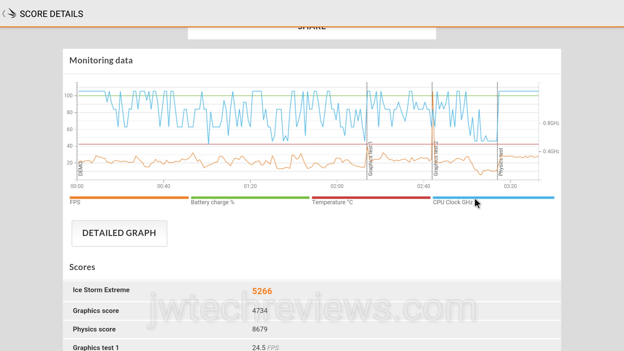This screenshot has width=624, height=351.
Task: Click the 3DMark logo icon
Action: tap(12, 13)
